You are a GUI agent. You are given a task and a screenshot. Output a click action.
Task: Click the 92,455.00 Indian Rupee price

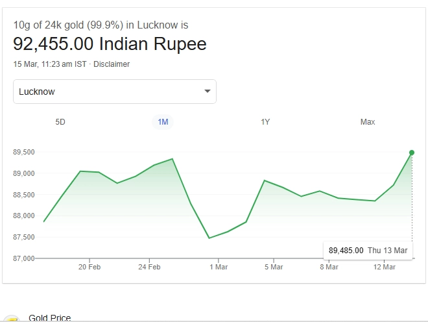[x=110, y=44]
